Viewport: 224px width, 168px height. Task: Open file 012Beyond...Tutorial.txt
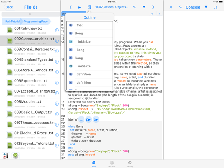[30, 145]
